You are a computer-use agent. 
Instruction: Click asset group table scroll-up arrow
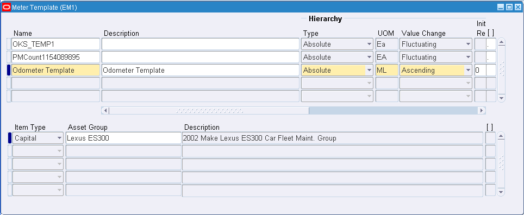501,136
